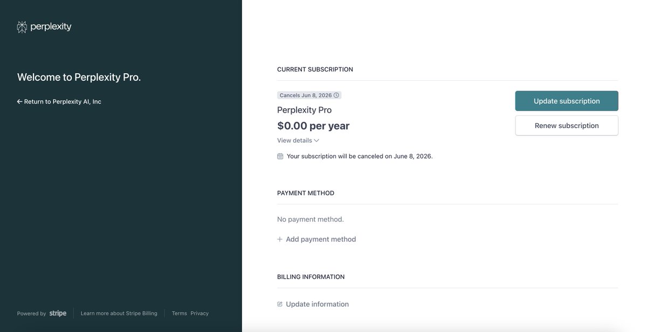Open the Terms link in the footer
Screen dimensions: 647x332
coord(180,313)
